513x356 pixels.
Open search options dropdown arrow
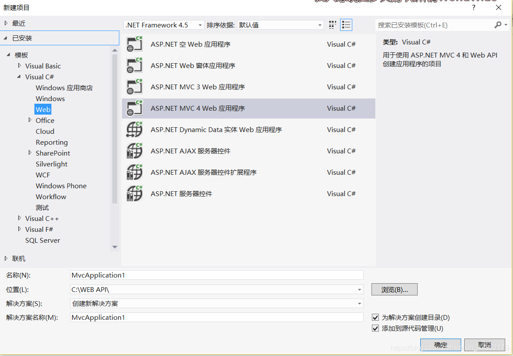pyautogui.click(x=506, y=25)
